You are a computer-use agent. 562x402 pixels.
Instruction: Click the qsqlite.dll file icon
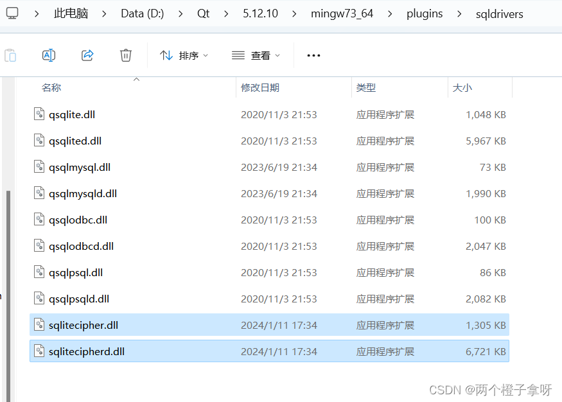coord(39,114)
